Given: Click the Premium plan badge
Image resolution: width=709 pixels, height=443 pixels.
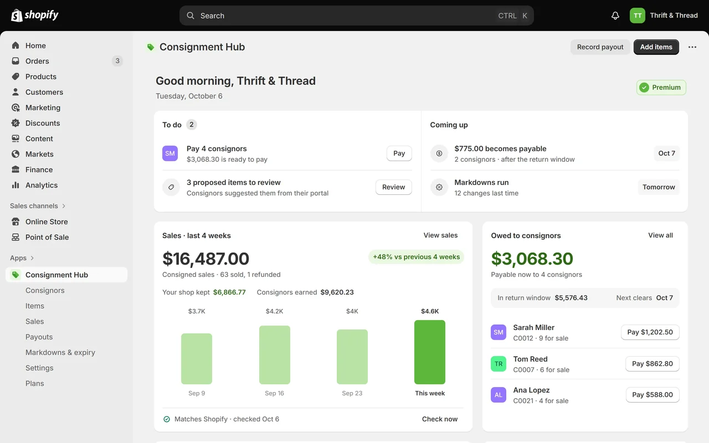Looking at the screenshot, I should (661, 87).
